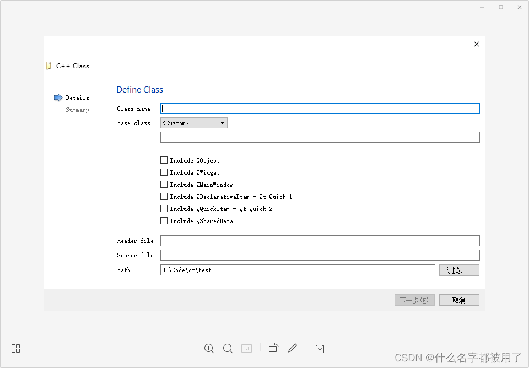Focus the Class name input field
Screen dimensions: 529x368
click(320, 109)
